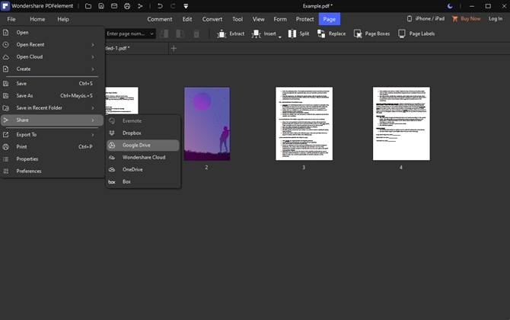Switch to the Edit tab
Image resolution: width=510 pixels, height=320 pixels.
[x=187, y=19]
